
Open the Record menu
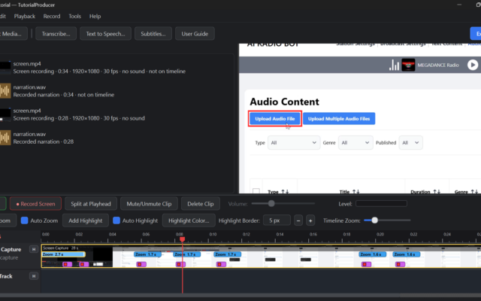[x=52, y=17]
